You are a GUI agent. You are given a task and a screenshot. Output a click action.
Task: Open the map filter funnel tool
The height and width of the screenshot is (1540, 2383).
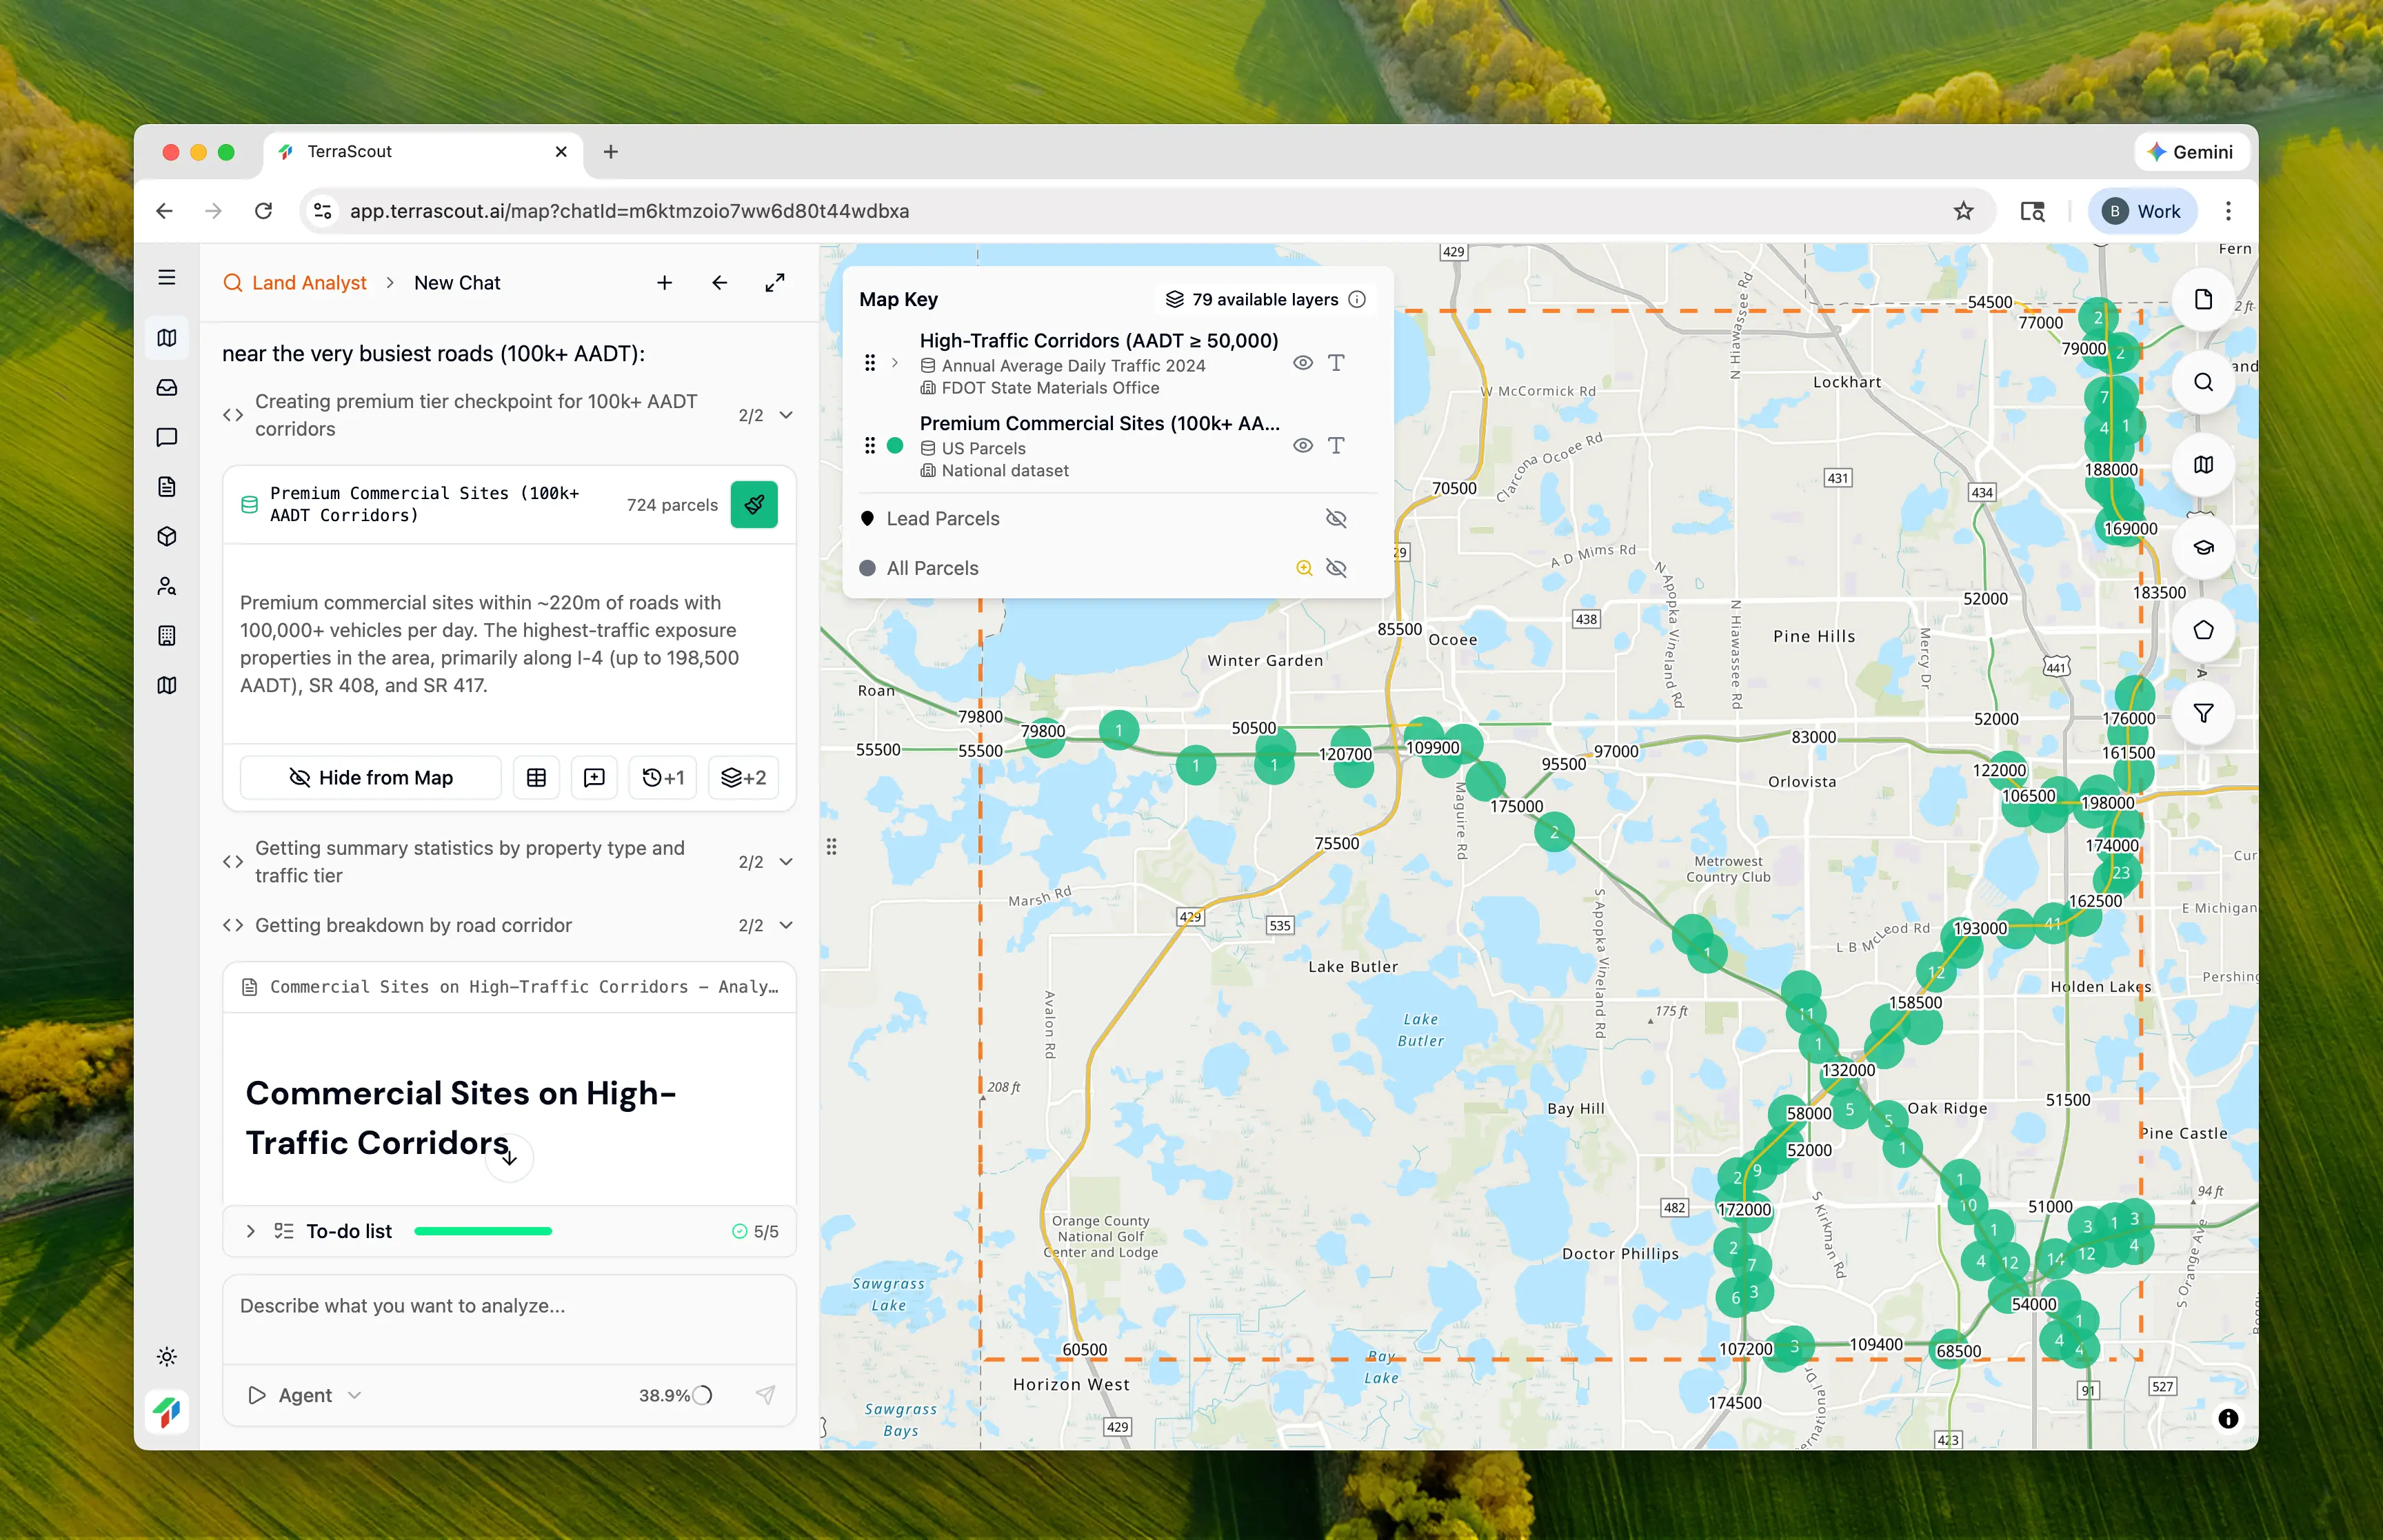(x=2203, y=713)
